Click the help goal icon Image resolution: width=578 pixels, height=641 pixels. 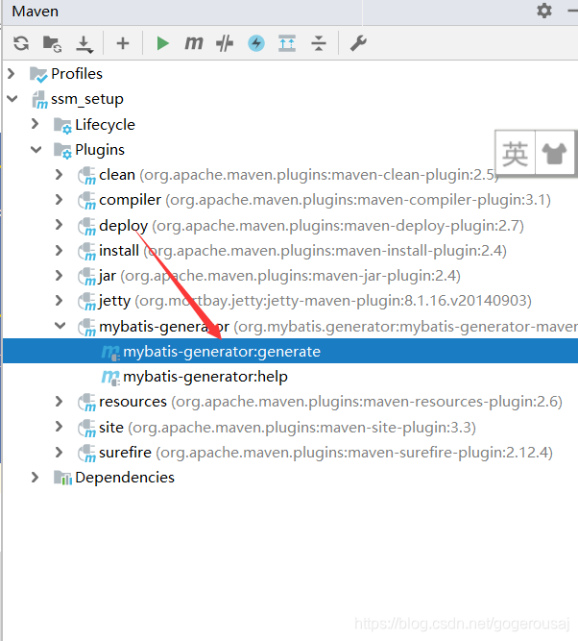pyautogui.click(x=110, y=378)
